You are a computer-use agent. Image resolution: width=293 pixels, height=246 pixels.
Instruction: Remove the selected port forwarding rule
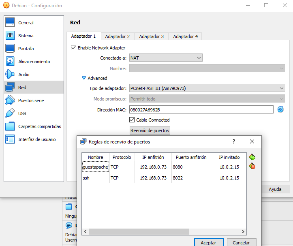pyautogui.click(x=252, y=166)
